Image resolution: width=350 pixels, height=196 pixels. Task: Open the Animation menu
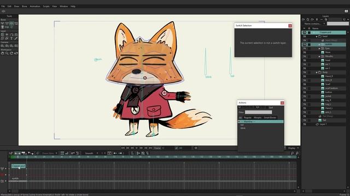point(35,6)
